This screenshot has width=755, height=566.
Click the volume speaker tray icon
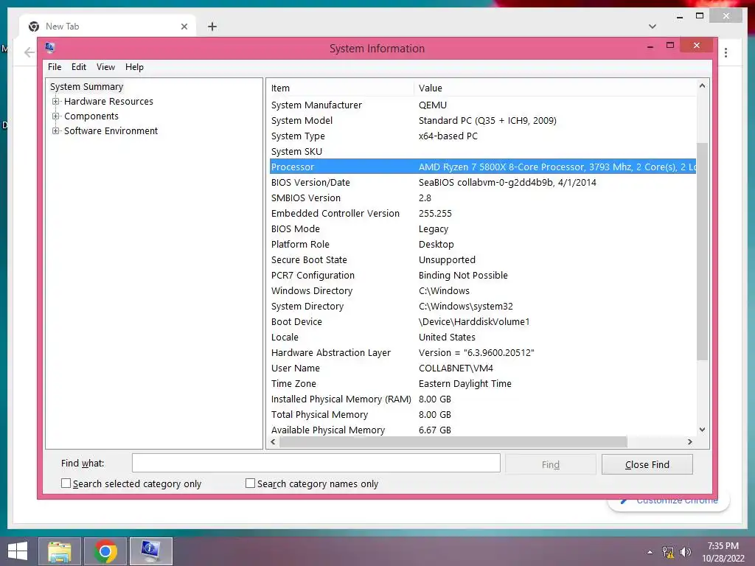pos(685,551)
